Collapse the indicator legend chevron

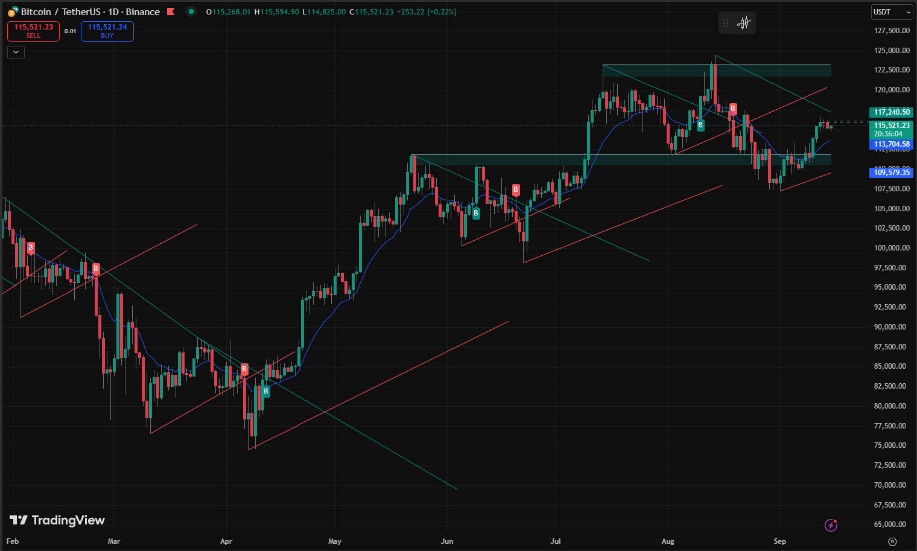[16, 53]
